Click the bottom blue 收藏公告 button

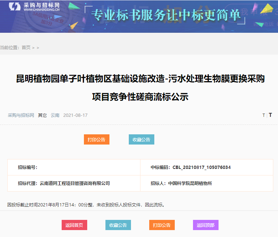tap(118, 225)
